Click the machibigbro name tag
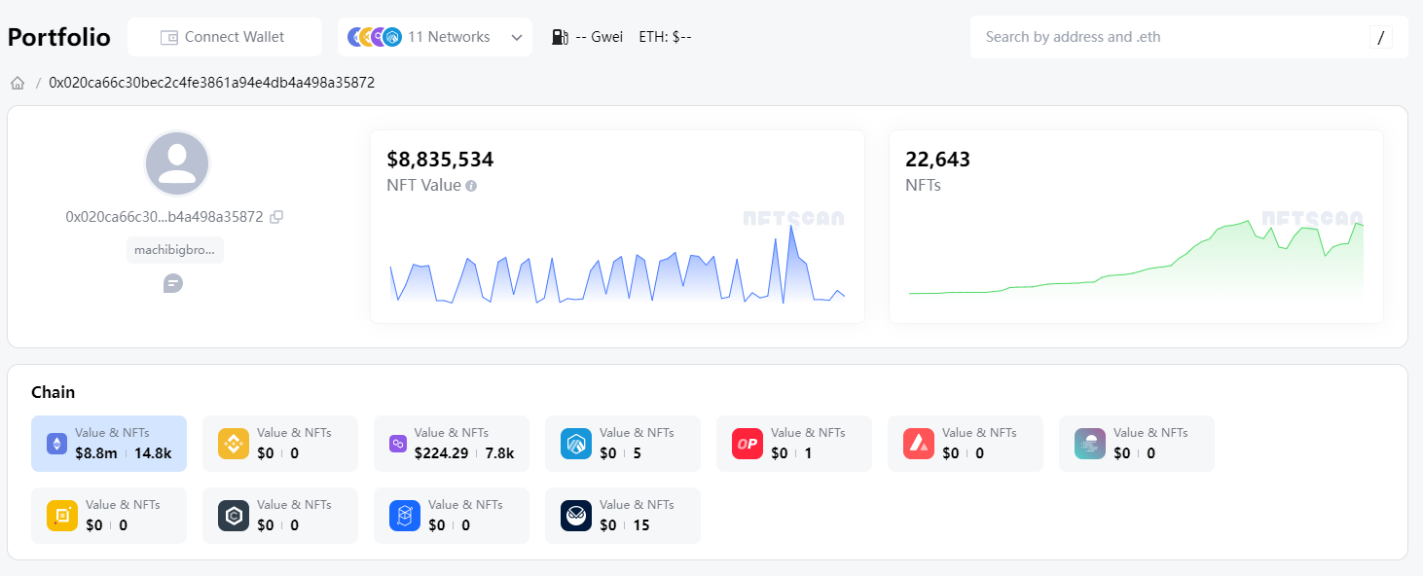The height and width of the screenshot is (576, 1423). (x=174, y=250)
